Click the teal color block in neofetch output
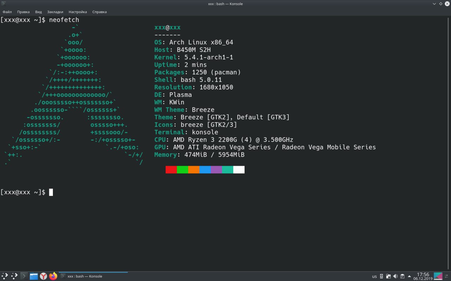The image size is (451, 281). point(228,170)
